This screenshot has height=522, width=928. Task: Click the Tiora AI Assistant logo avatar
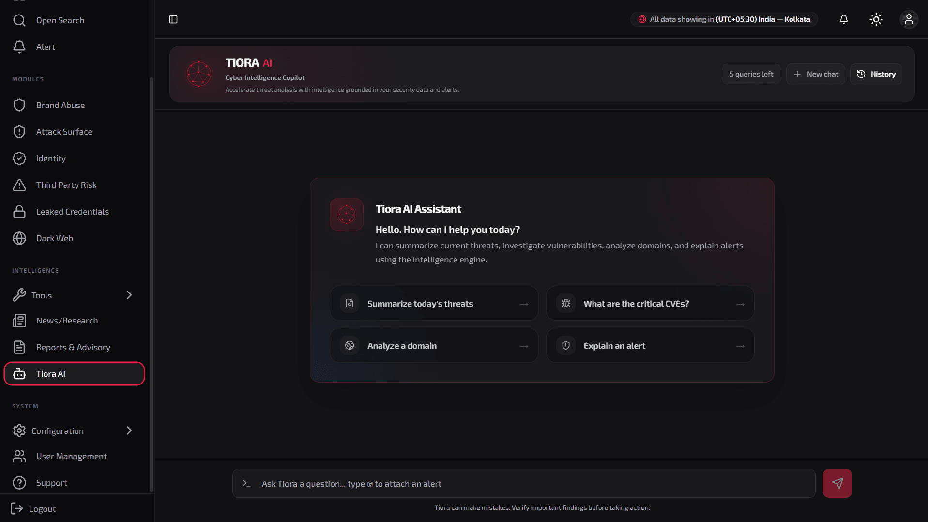pyautogui.click(x=347, y=214)
